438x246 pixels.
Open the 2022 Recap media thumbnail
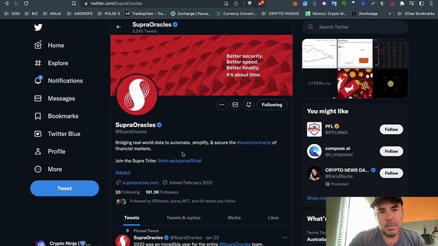click(x=320, y=83)
